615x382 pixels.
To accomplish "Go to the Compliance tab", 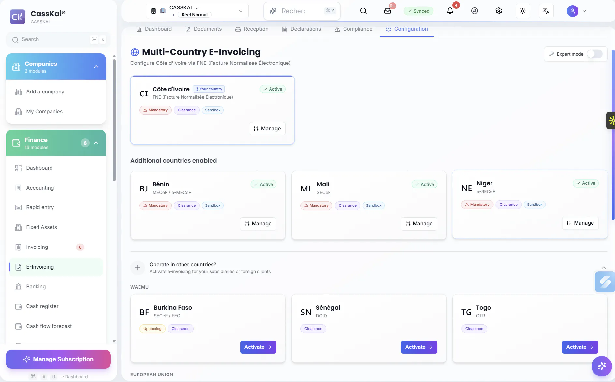I will point(353,29).
